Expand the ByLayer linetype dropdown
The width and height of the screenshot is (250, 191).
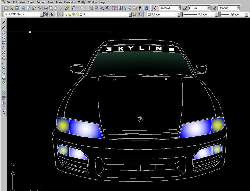217,14
